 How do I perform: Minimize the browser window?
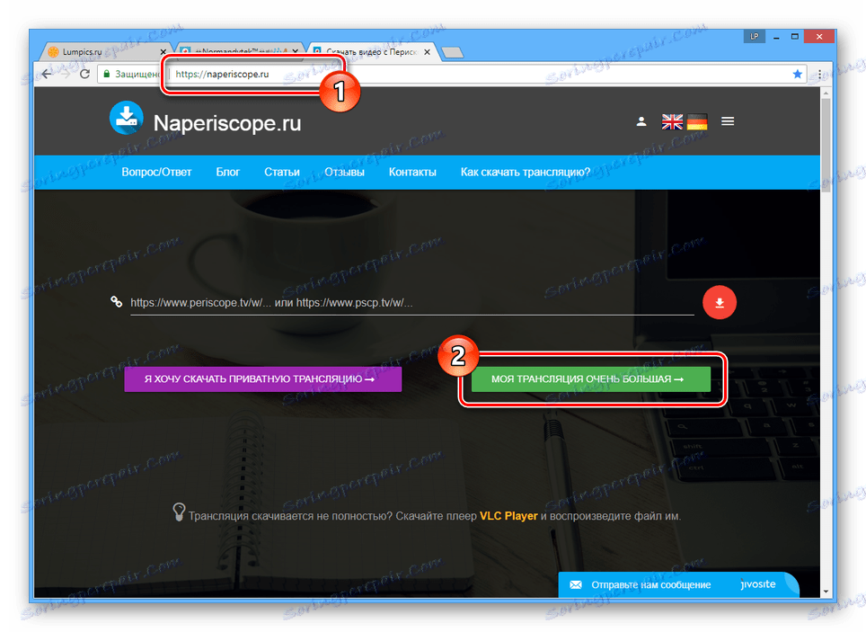pyautogui.click(x=776, y=37)
